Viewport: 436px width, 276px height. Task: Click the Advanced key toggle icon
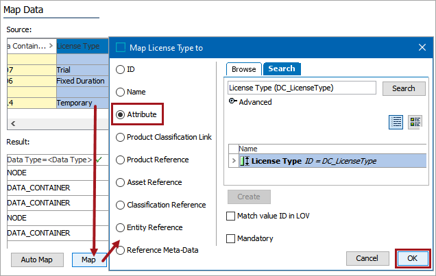click(x=232, y=101)
